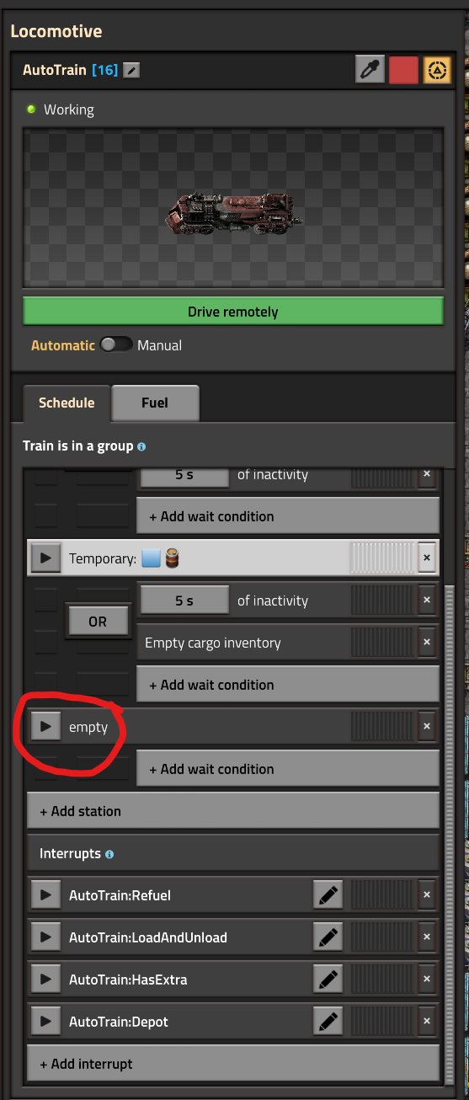Click play arrow on the empty station
The width and height of the screenshot is (469, 1100).
click(x=45, y=726)
